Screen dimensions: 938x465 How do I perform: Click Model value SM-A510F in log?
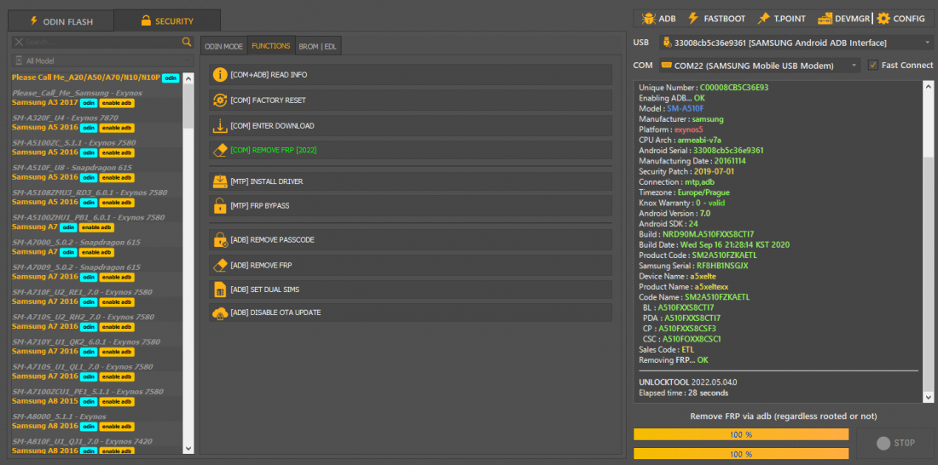tap(686, 108)
